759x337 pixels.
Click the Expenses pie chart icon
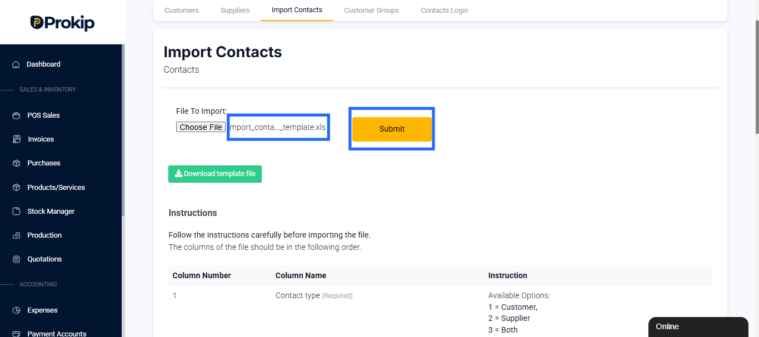(x=16, y=310)
